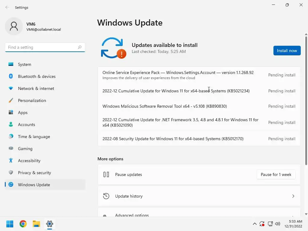Select the KB5021234 cumulative update entry
This screenshot has width=308, height=231.
click(199, 91)
